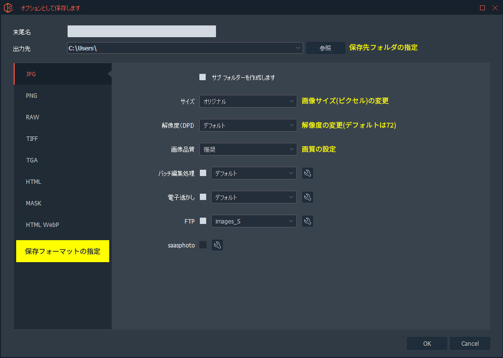Open batch edit processing wrench settings
The height and width of the screenshot is (358, 503).
pos(308,173)
